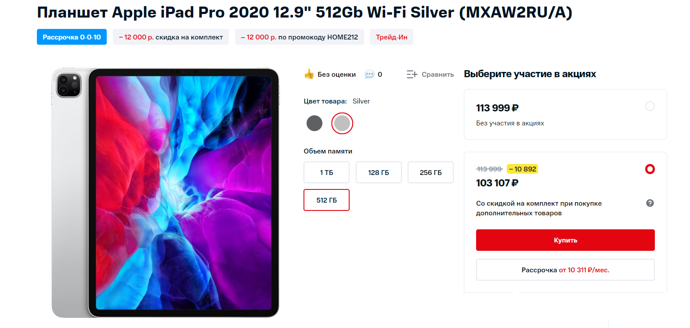Select 128 ГБ memory option

(379, 172)
